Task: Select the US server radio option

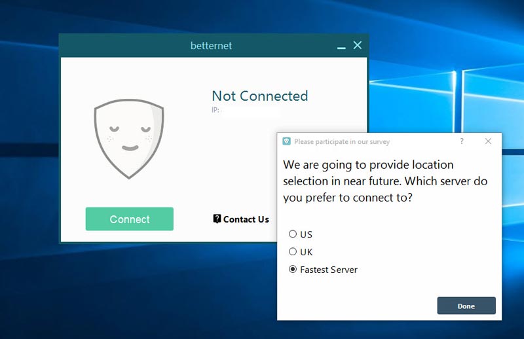Action: [300, 234]
